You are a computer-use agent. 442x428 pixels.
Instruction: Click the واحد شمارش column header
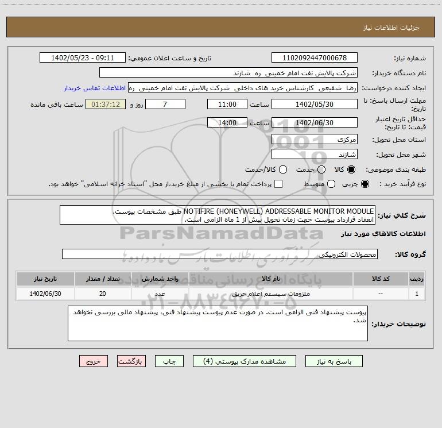[160, 279]
